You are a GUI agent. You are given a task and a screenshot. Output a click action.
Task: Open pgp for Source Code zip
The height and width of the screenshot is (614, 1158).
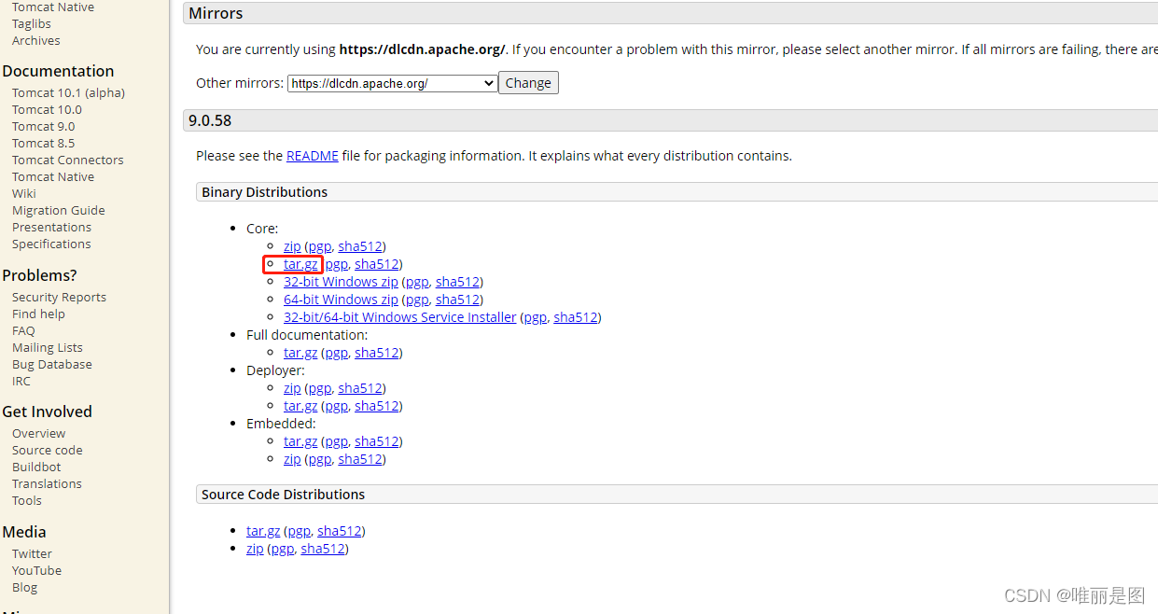point(282,549)
